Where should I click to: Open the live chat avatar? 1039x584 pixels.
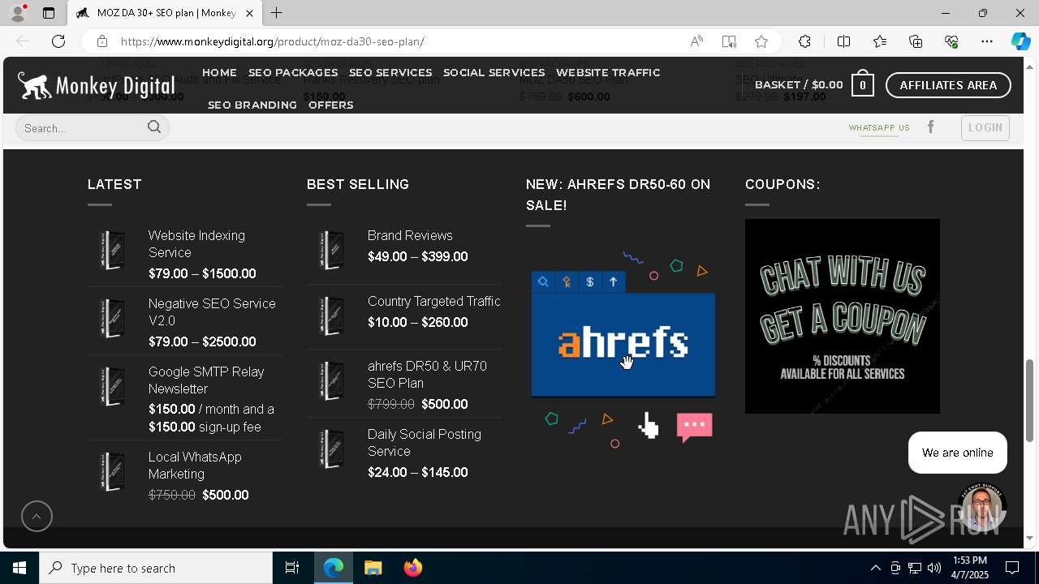click(x=981, y=509)
